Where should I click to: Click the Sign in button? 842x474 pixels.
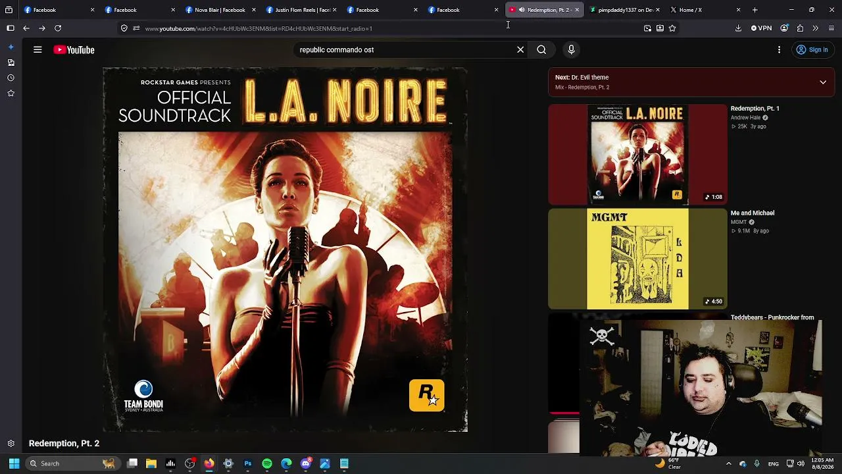tap(812, 50)
